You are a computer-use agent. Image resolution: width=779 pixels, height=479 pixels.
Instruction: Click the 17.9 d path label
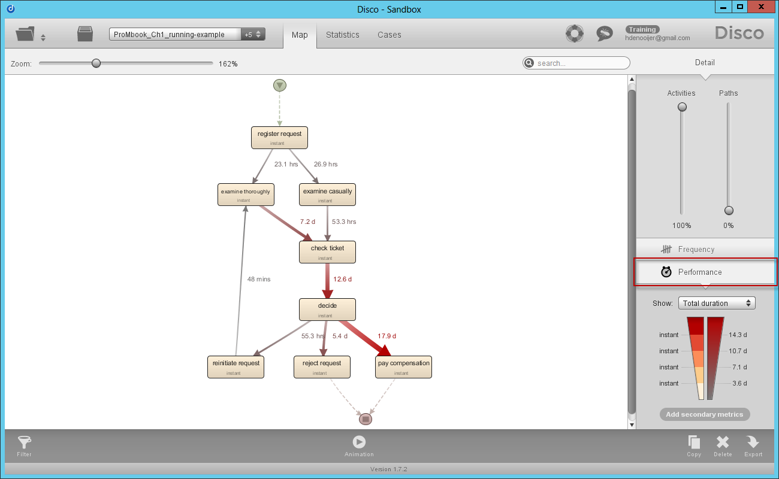[387, 336]
